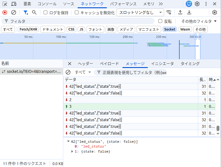
Task: Select the メッセージ details tab
Action: coord(135,64)
